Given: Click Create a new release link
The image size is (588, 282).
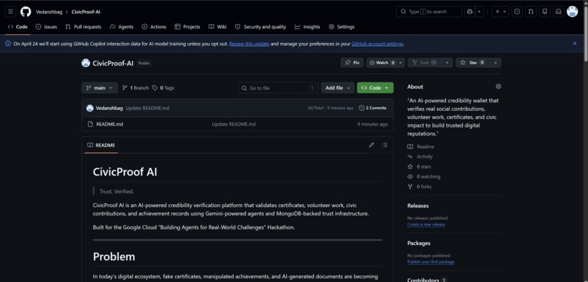Looking at the screenshot, I should point(426,224).
